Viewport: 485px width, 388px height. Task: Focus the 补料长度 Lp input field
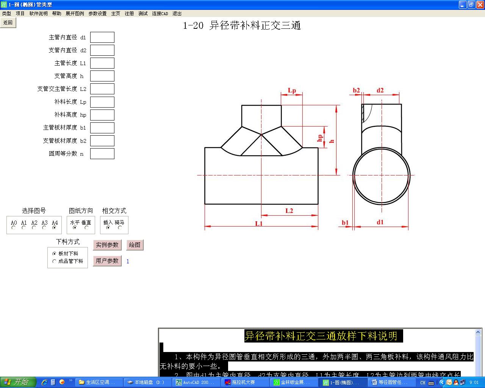[x=102, y=102]
